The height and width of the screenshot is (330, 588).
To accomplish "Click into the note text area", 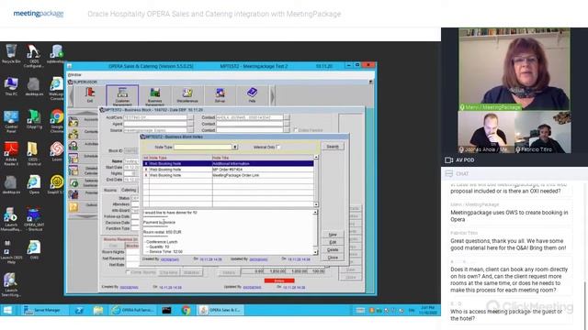I will pyautogui.click(x=228, y=232).
